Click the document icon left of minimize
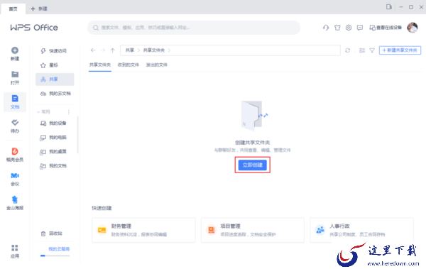Screen dimensions: 426x269 click(x=389, y=7)
